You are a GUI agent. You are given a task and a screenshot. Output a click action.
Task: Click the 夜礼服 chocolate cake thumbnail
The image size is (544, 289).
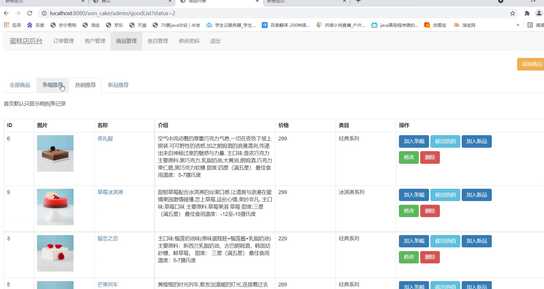pos(55,153)
